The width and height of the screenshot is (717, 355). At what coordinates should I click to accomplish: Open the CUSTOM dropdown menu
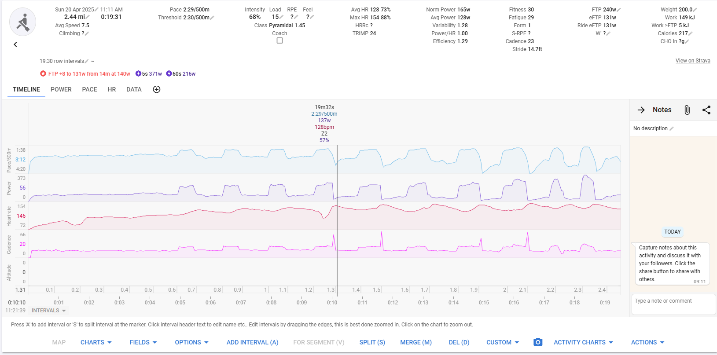(503, 342)
